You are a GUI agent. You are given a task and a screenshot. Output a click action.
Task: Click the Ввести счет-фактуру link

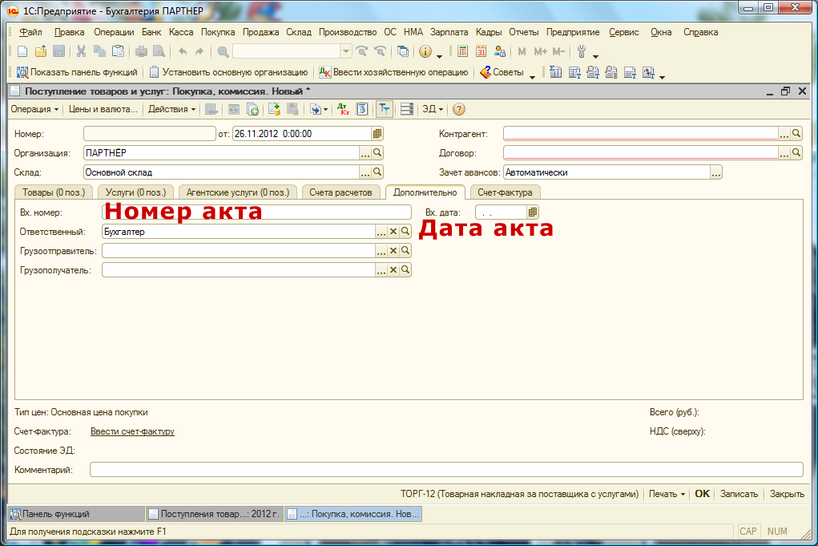pos(132,431)
